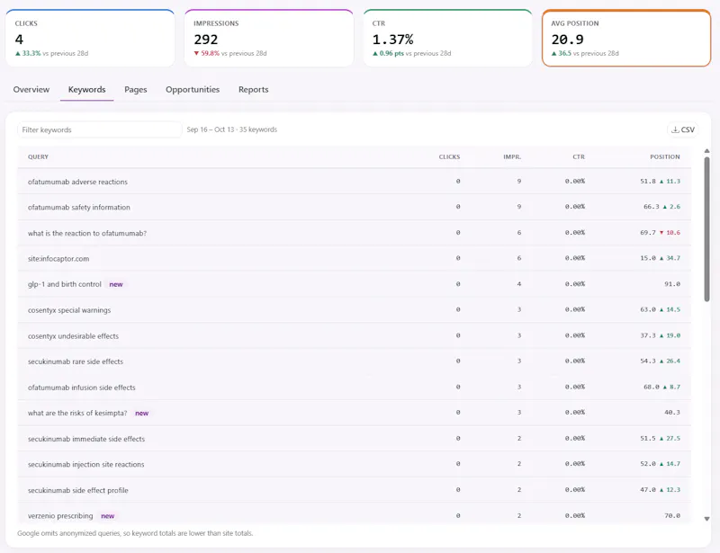The width and height of the screenshot is (720, 553).
Task: Click position value 51.8 for ofatumumab adverse reactions
Action: [x=648, y=182]
